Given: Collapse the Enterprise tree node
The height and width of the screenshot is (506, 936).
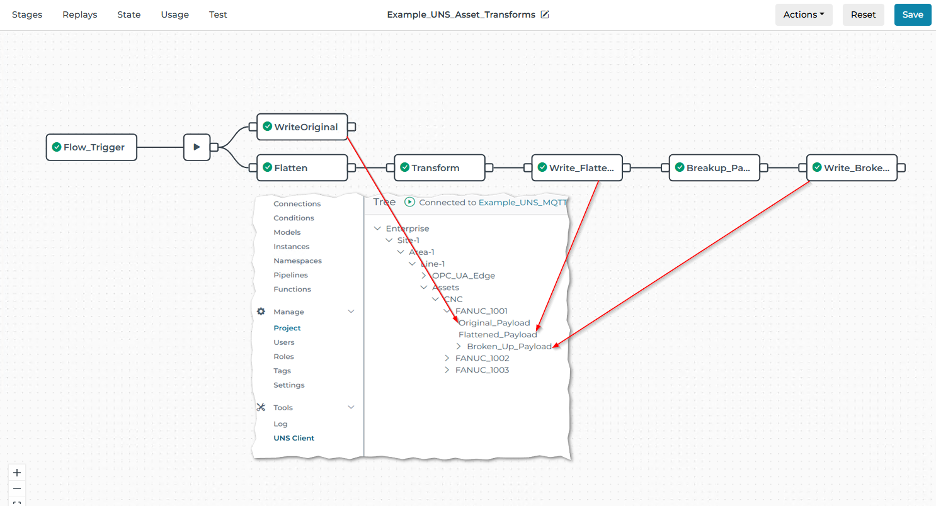Looking at the screenshot, I should tap(377, 228).
